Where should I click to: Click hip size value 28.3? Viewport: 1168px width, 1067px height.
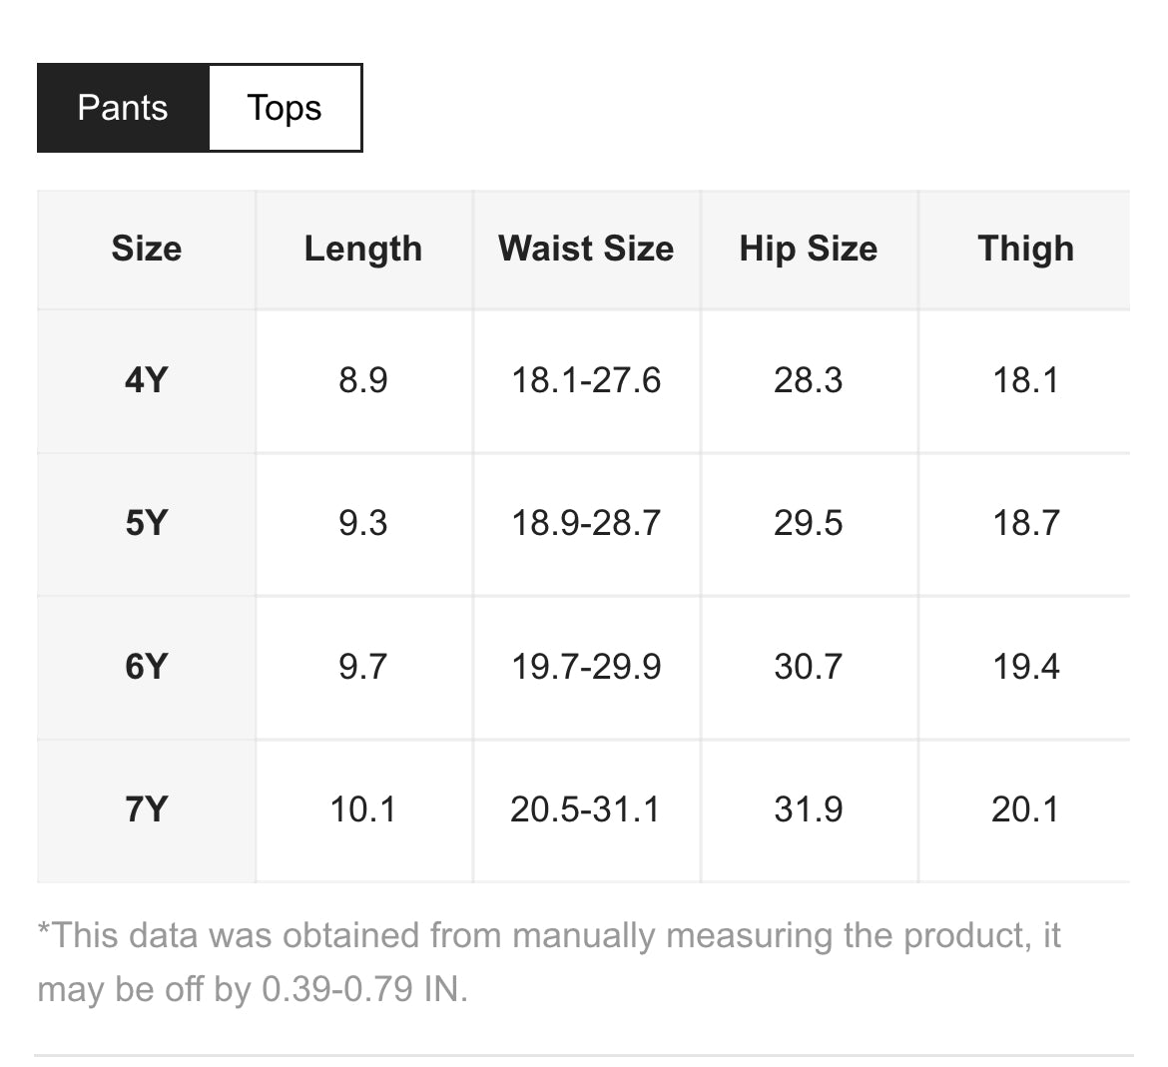(809, 380)
